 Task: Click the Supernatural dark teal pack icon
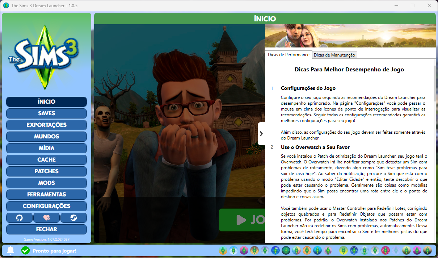(x=286, y=250)
